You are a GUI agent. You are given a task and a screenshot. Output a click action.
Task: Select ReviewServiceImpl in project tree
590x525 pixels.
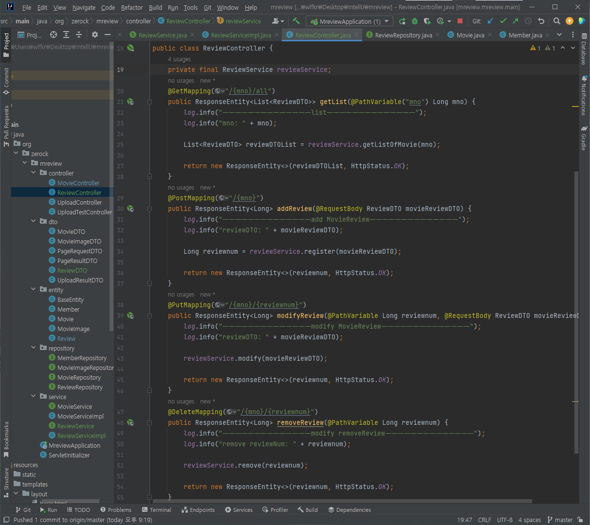coord(81,436)
